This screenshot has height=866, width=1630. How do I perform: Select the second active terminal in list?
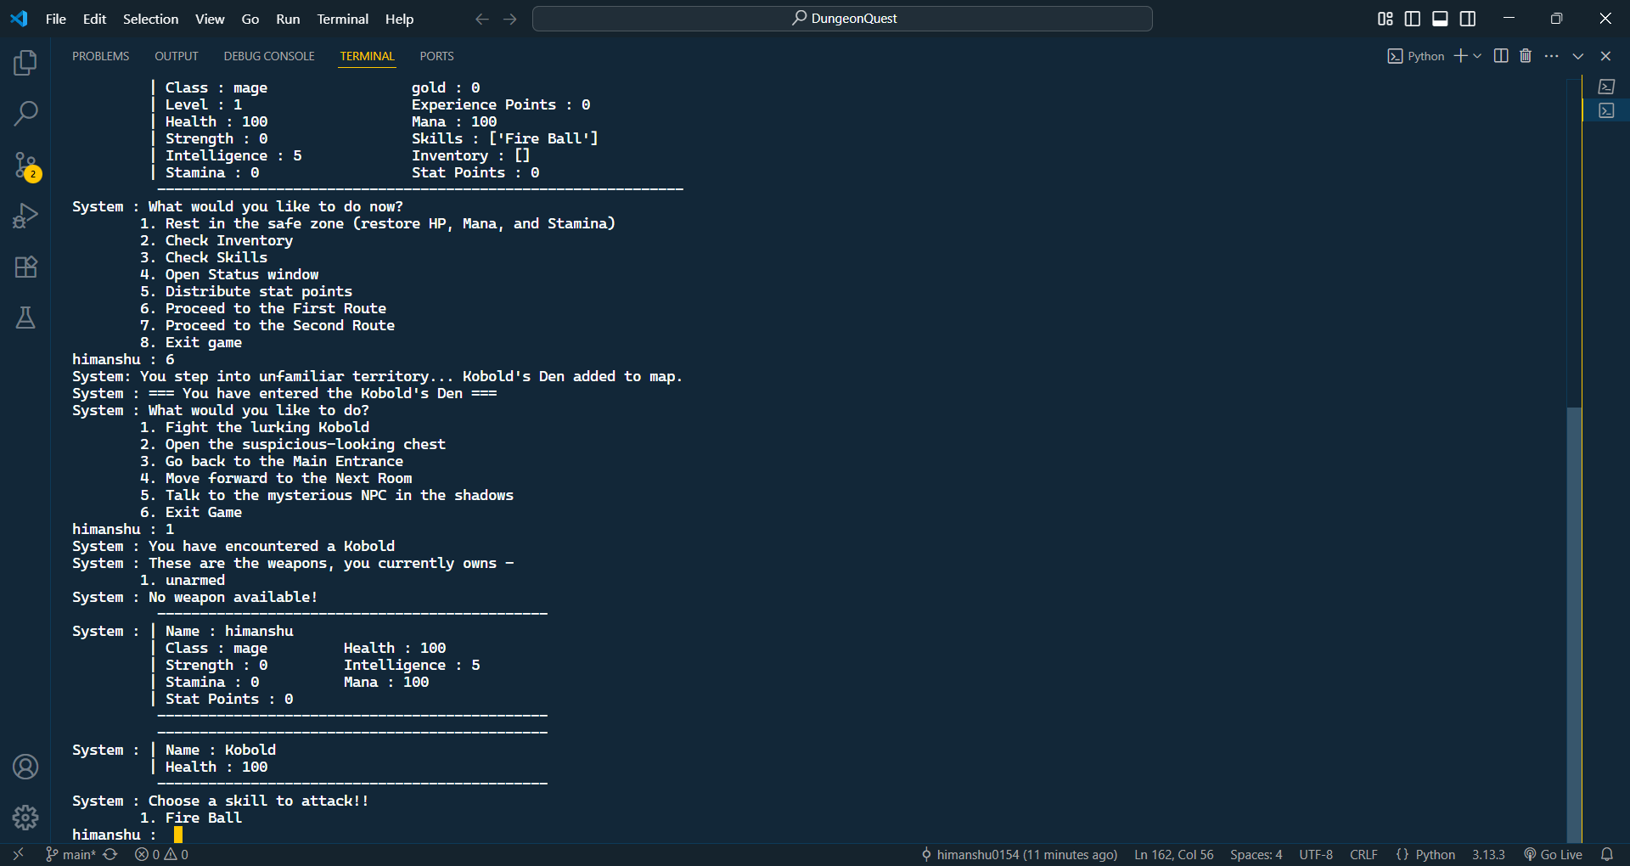(1606, 110)
